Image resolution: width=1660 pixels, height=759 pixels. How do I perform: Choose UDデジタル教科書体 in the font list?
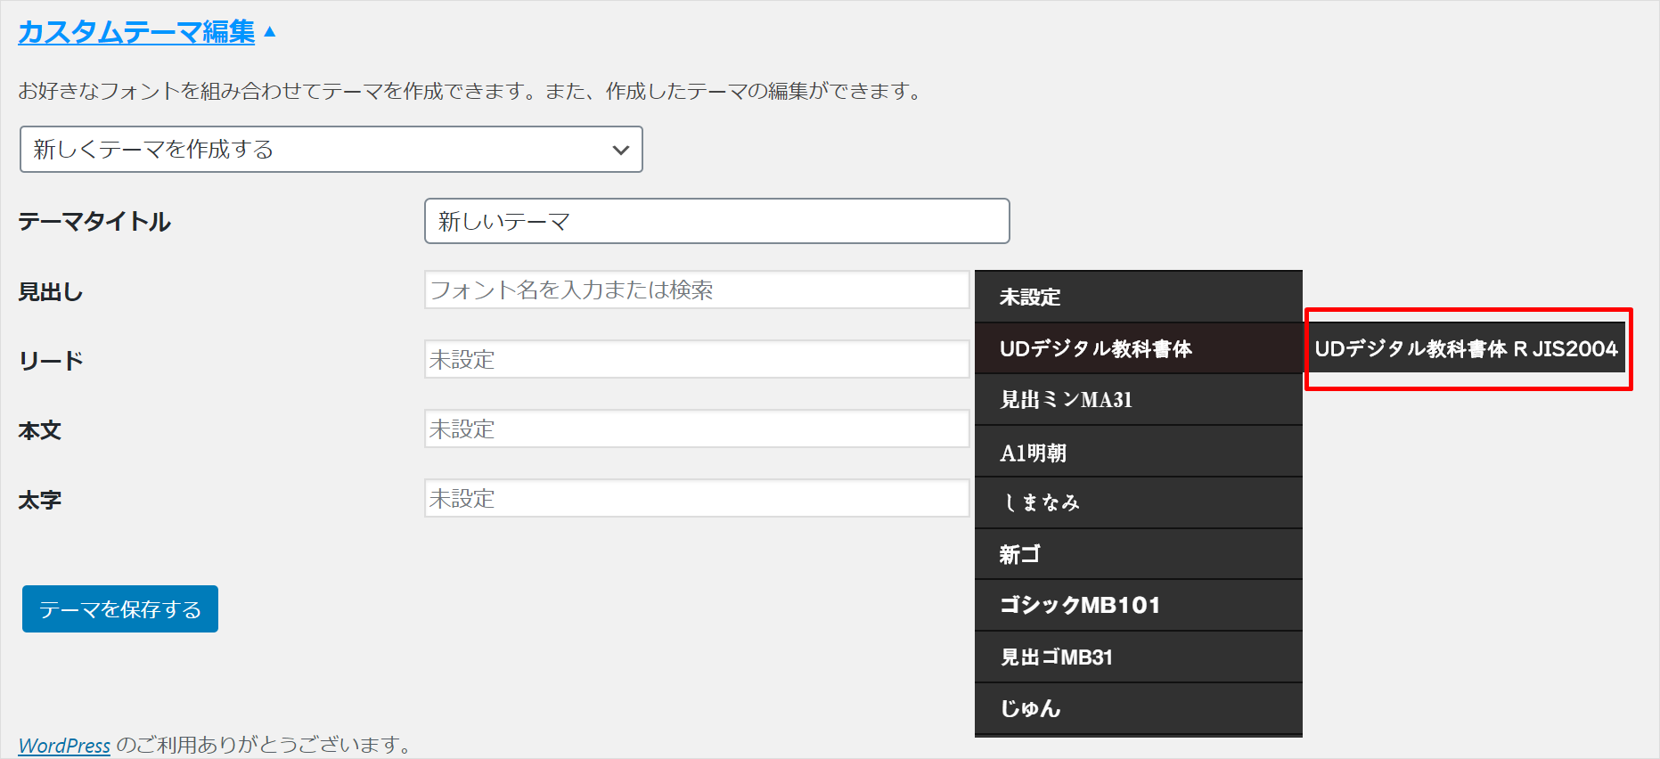pos(1138,348)
